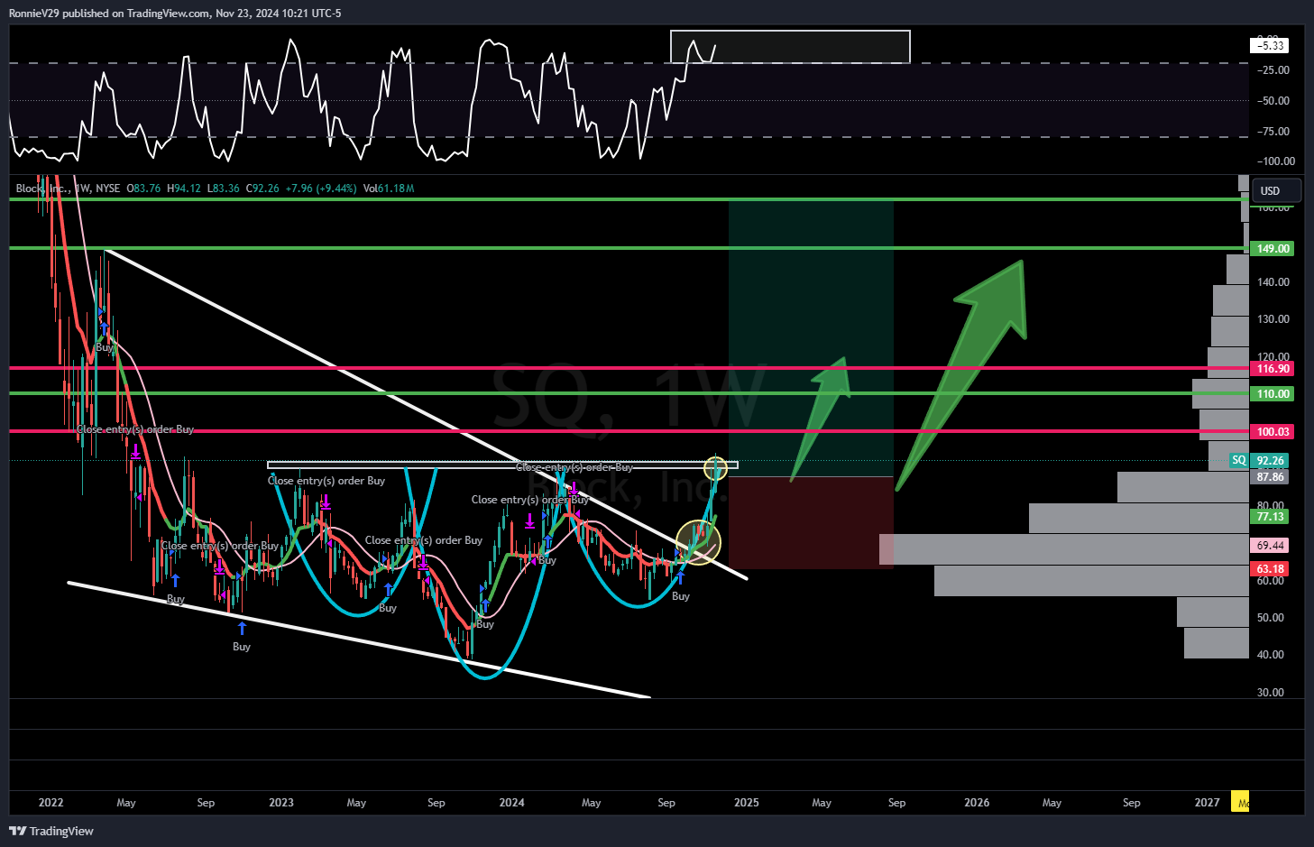
Task: Click the green 77.13 price label
Action: 1270,516
